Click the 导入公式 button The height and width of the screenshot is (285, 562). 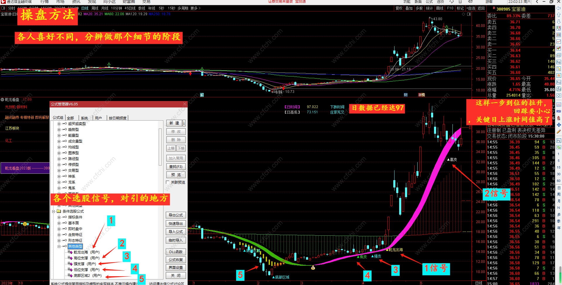tap(176, 232)
